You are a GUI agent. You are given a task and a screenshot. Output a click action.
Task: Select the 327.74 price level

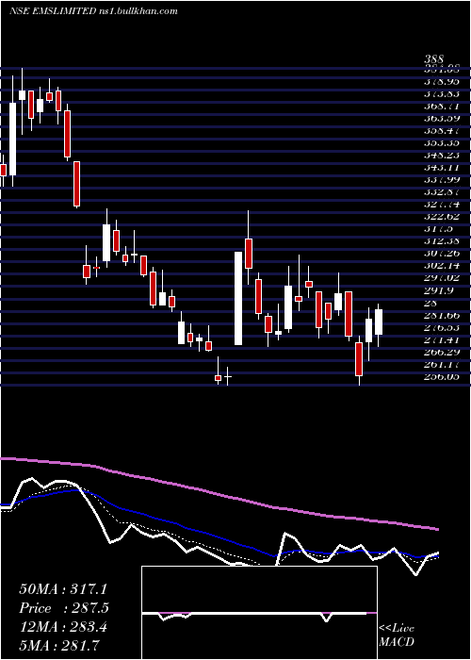[x=441, y=205]
